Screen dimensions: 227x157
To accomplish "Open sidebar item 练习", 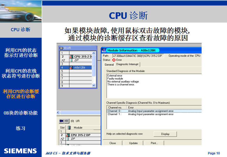I will tap(21, 128).
